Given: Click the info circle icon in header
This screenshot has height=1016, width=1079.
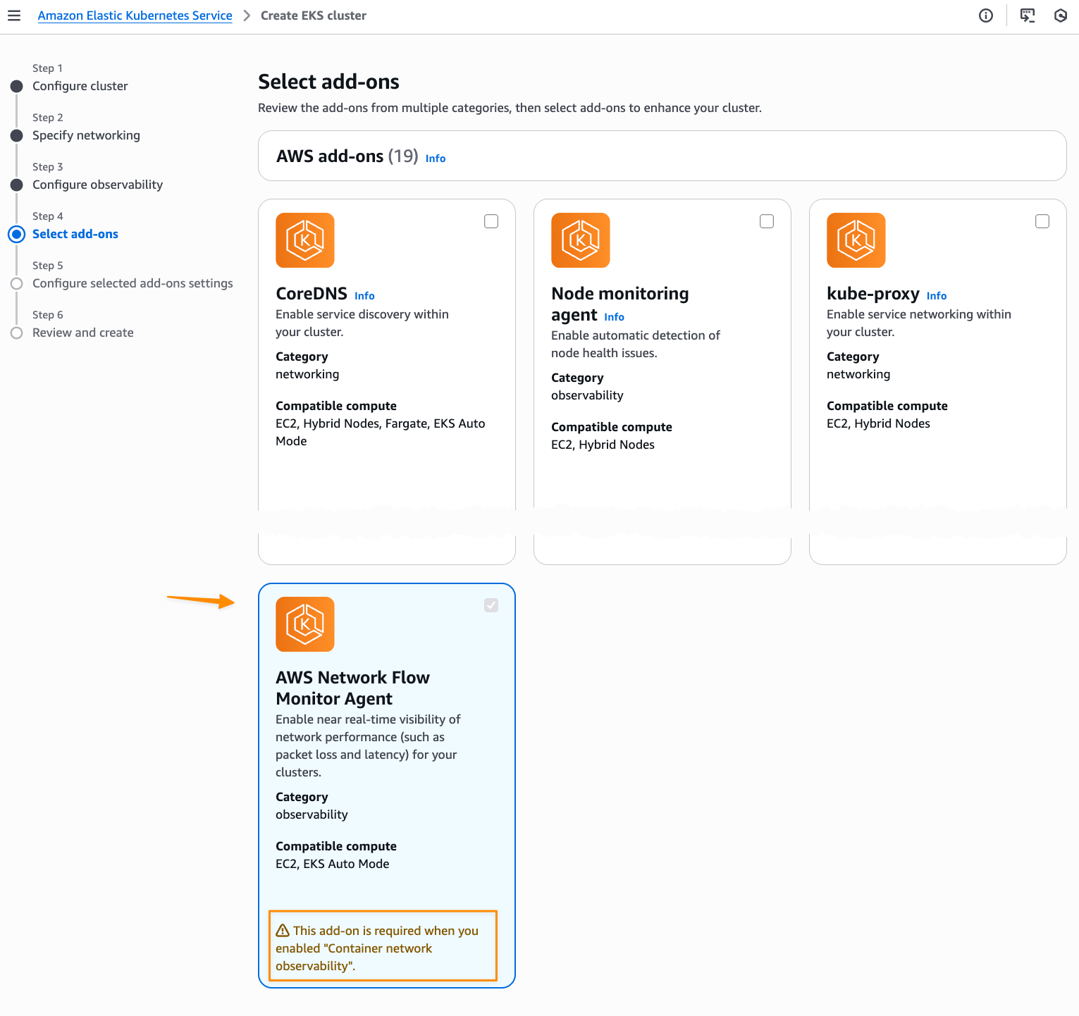Looking at the screenshot, I should 986,16.
